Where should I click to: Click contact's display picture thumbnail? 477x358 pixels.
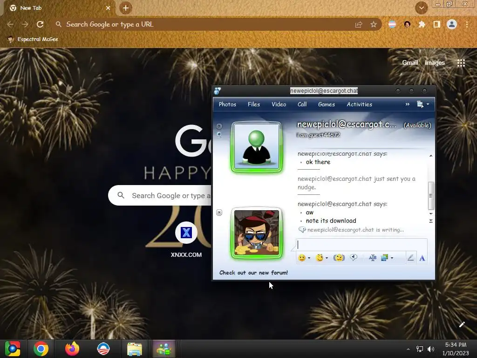click(257, 147)
